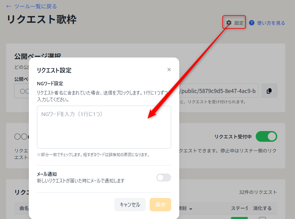The width and height of the screenshot is (295, 219).
Task: Sort requests using the 時刻 arrow
Action: (191, 208)
